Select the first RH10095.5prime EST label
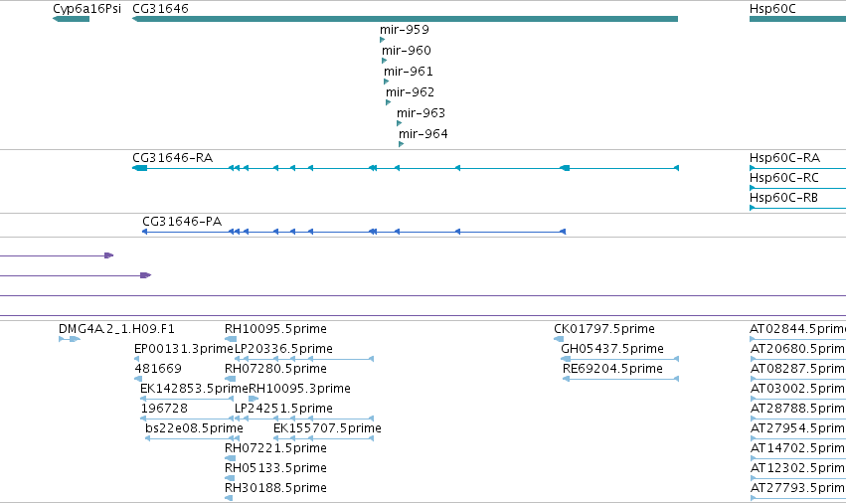Viewport: 846px width, 503px height. tap(275, 329)
